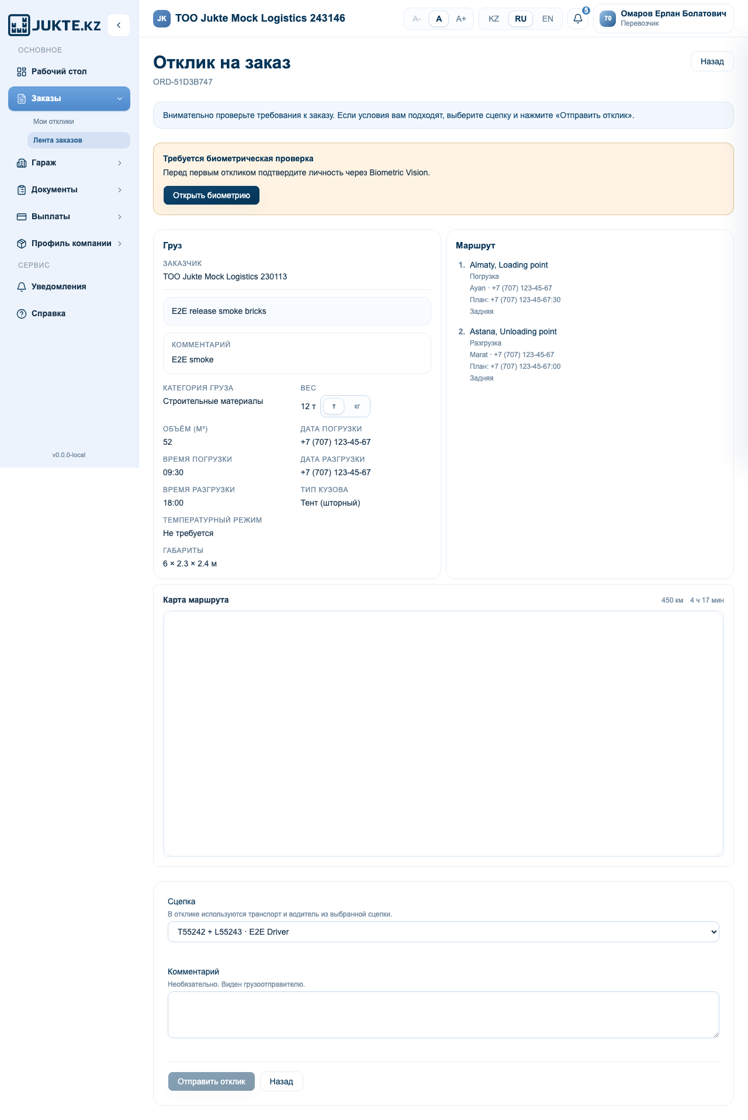This screenshot has width=748, height=1120.
Task: Click the user avatar badge labeled 70
Action: click(x=608, y=19)
